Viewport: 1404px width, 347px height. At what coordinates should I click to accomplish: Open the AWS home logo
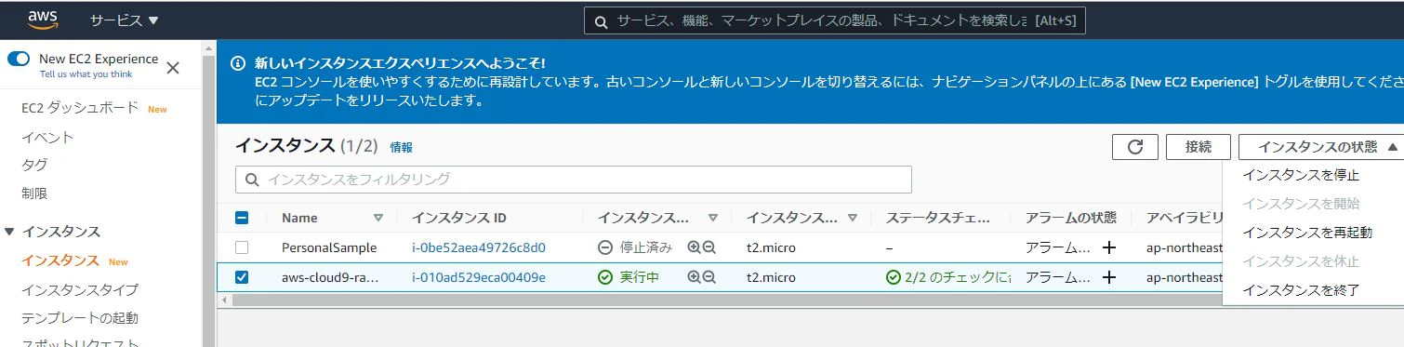(x=43, y=20)
